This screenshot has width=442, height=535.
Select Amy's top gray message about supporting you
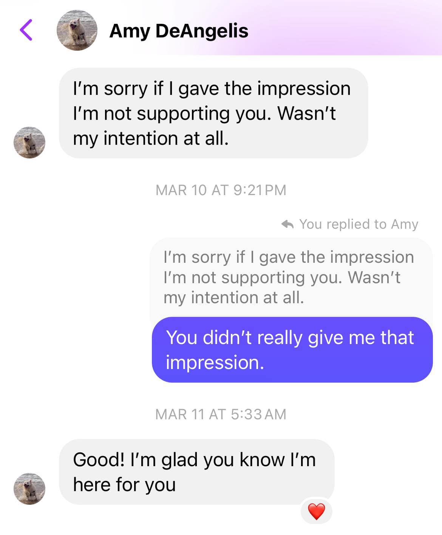pos(213,113)
